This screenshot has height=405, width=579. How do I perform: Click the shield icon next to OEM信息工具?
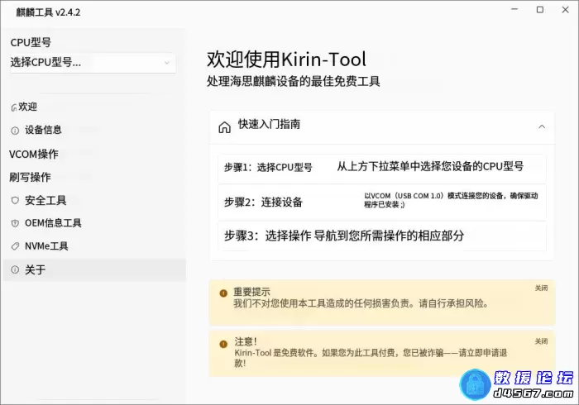click(x=15, y=223)
